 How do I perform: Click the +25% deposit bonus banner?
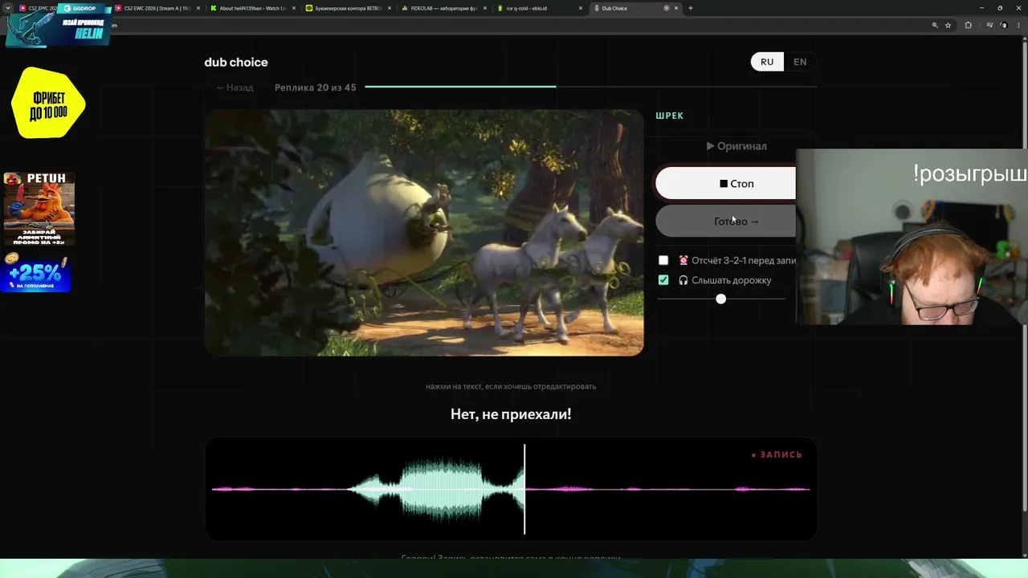tap(36, 272)
